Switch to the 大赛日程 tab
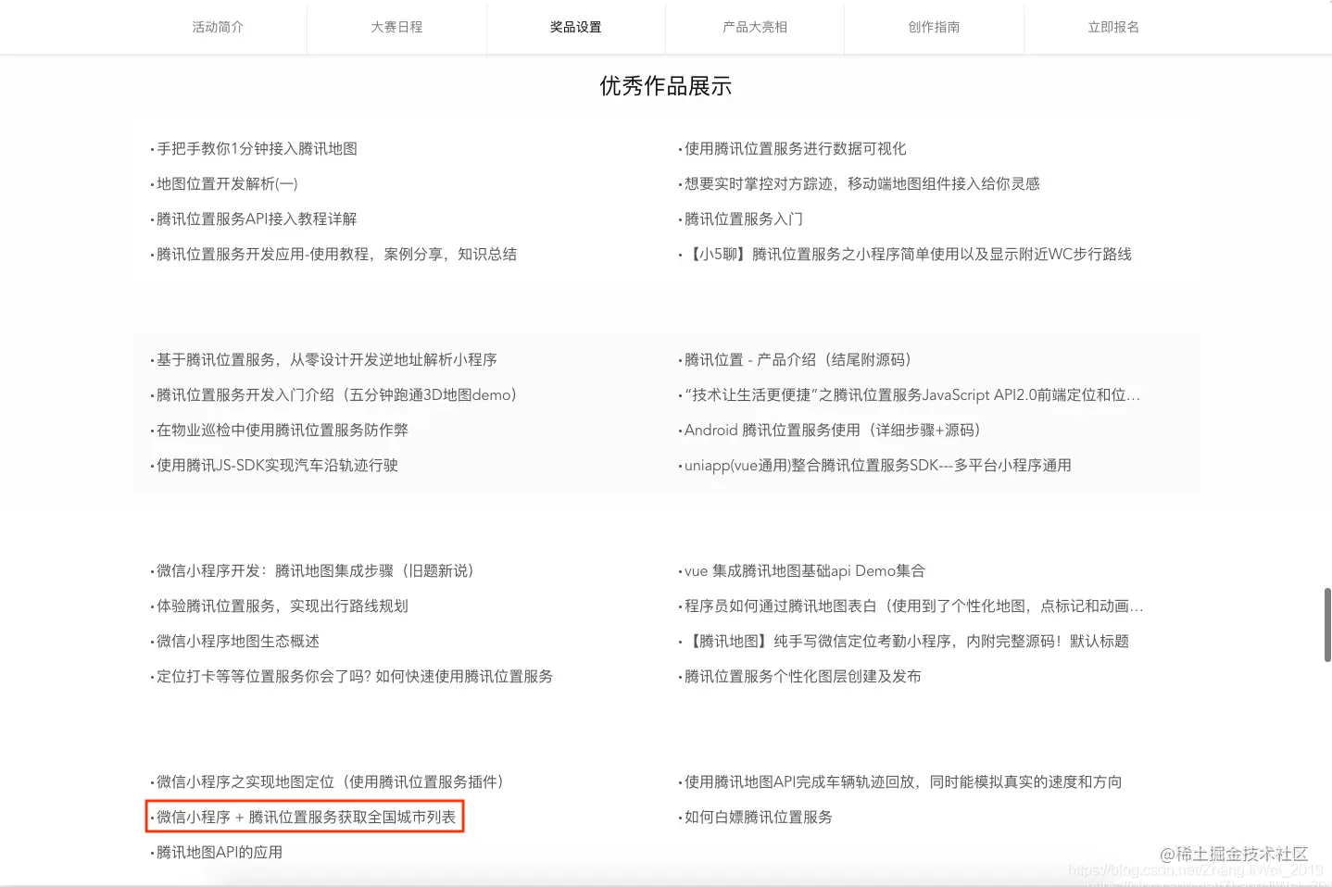 click(396, 27)
